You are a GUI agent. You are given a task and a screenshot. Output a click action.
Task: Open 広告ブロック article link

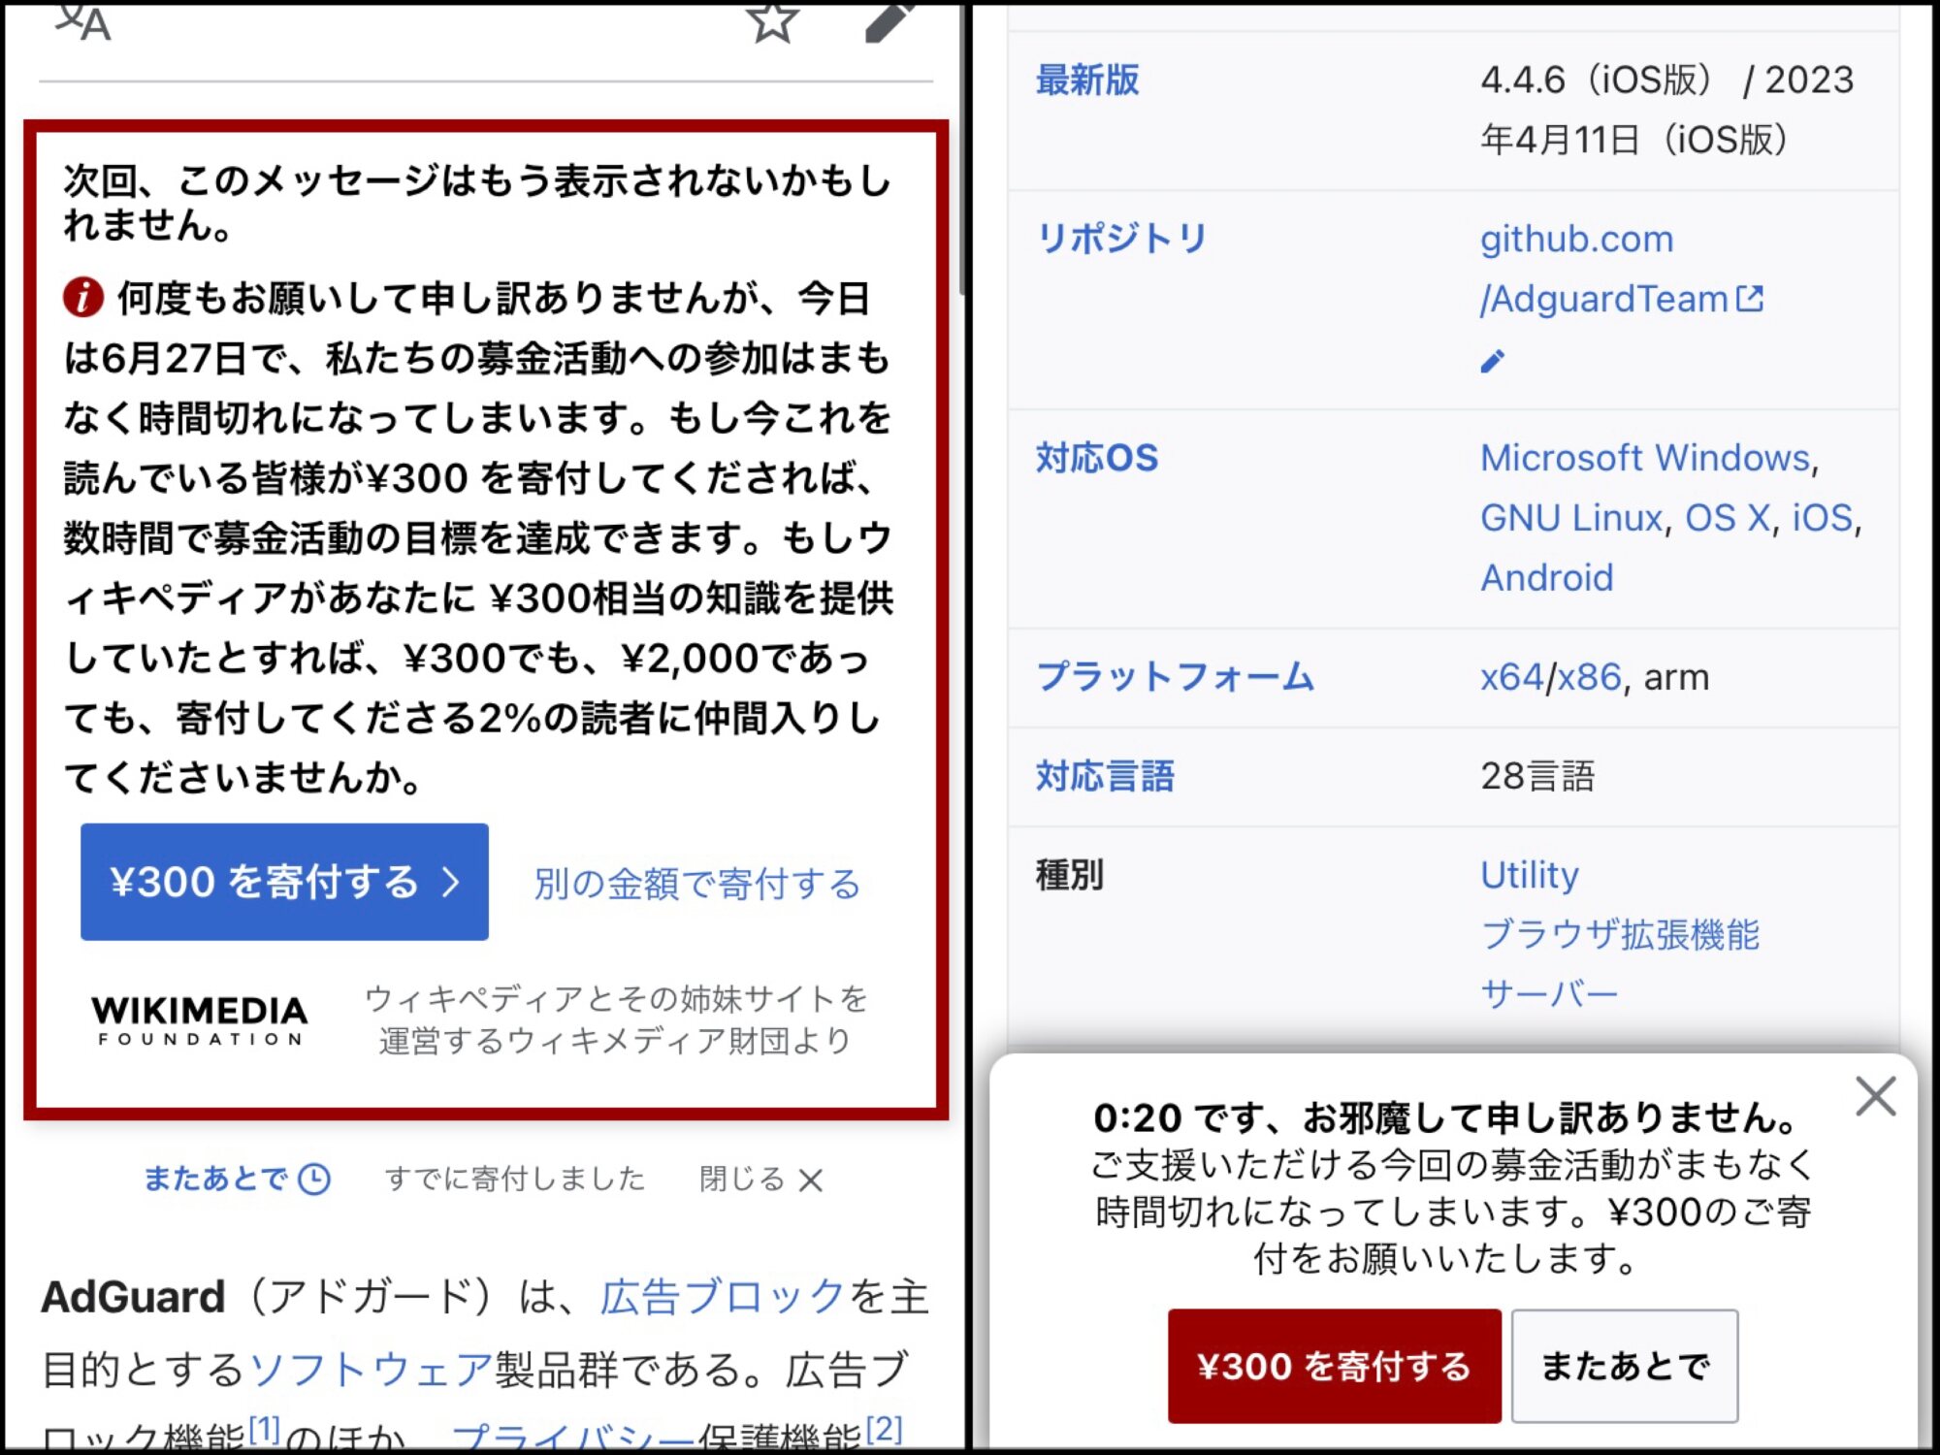click(723, 1297)
